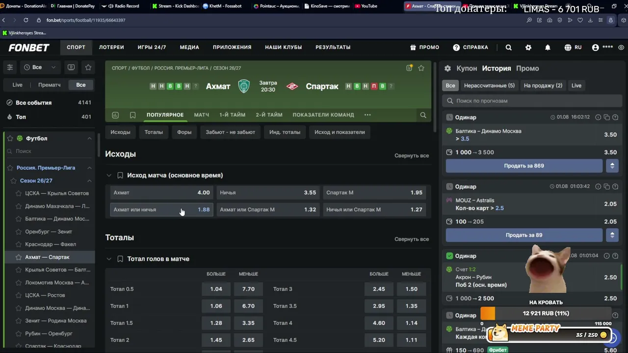Open the ЛОТЕРЕИ menu
Image resolution: width=628 pixels, height=353 pixels.
point(111,47)
